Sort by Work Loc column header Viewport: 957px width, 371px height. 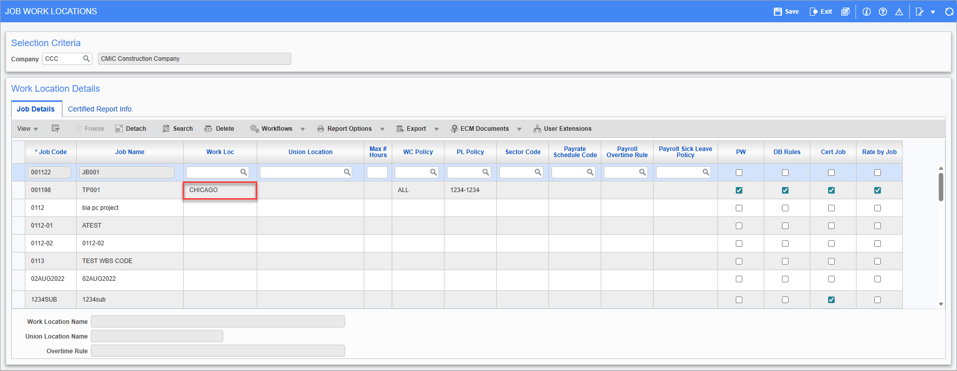(x=220, y=152)
